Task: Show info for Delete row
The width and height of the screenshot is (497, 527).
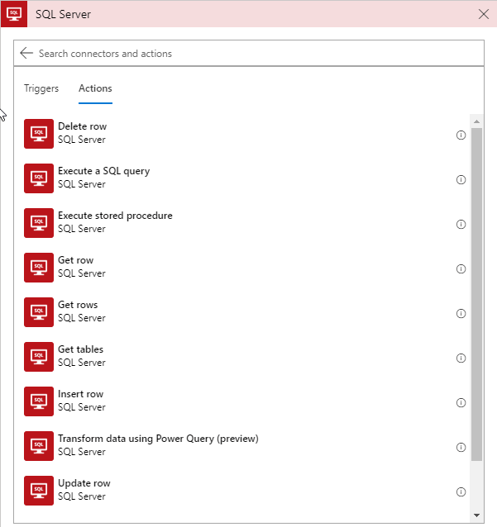Action: tap(461, 135)
